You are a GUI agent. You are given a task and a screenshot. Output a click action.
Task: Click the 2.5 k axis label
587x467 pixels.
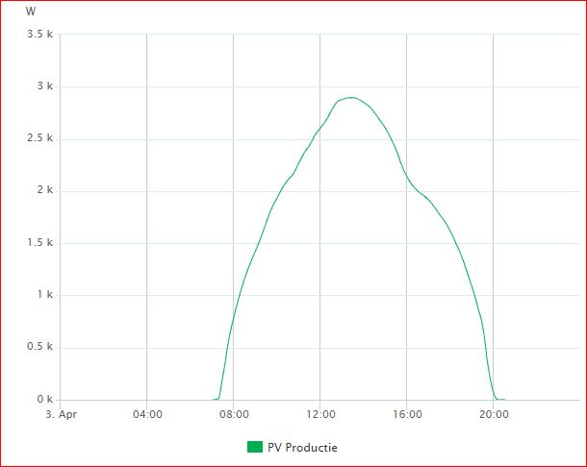pyautogui.click(x=39, y=138)
